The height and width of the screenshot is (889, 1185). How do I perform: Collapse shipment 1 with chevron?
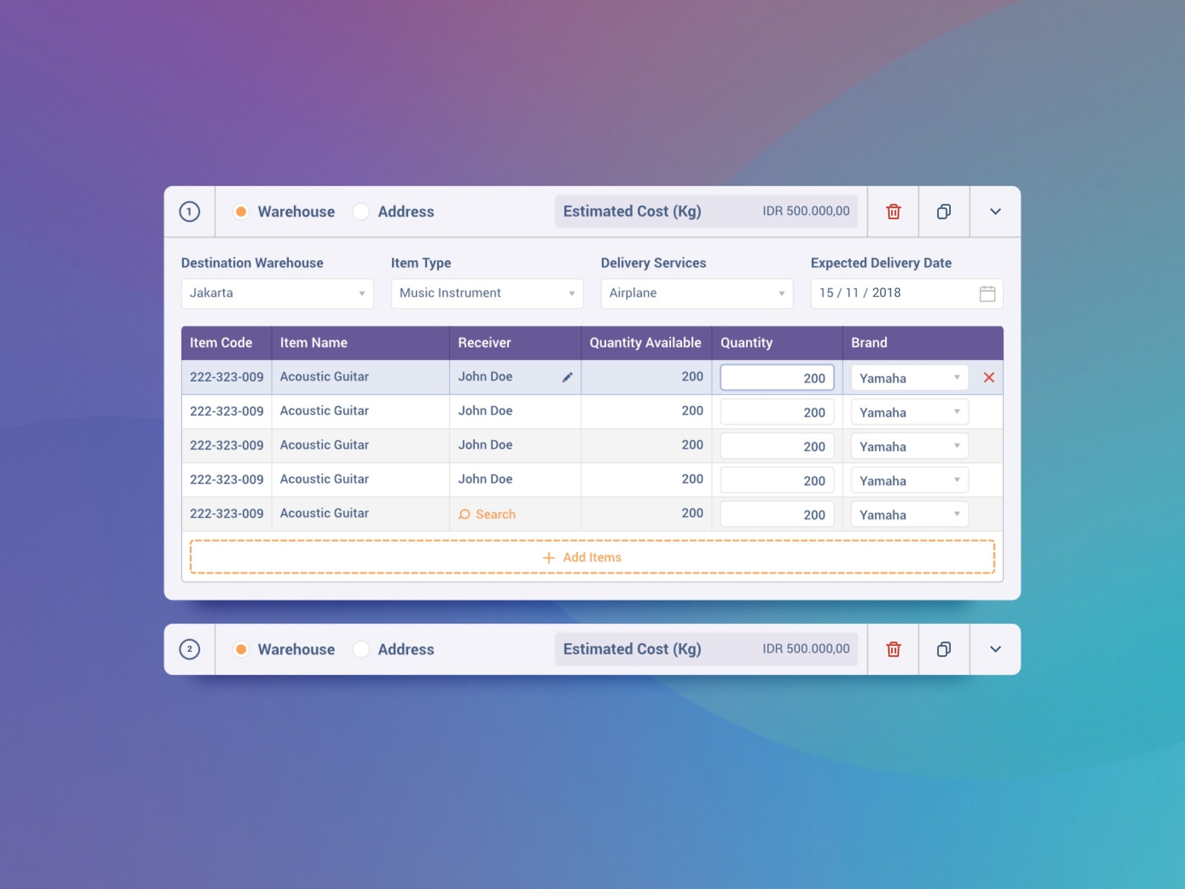[x=995, y=212]
